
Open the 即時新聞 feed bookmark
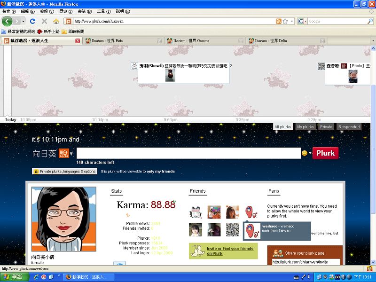click(73, 31)
